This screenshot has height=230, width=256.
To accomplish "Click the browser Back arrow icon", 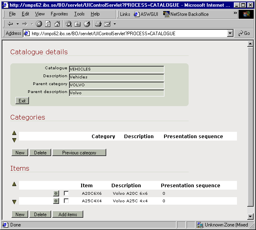I will [10, 24].
